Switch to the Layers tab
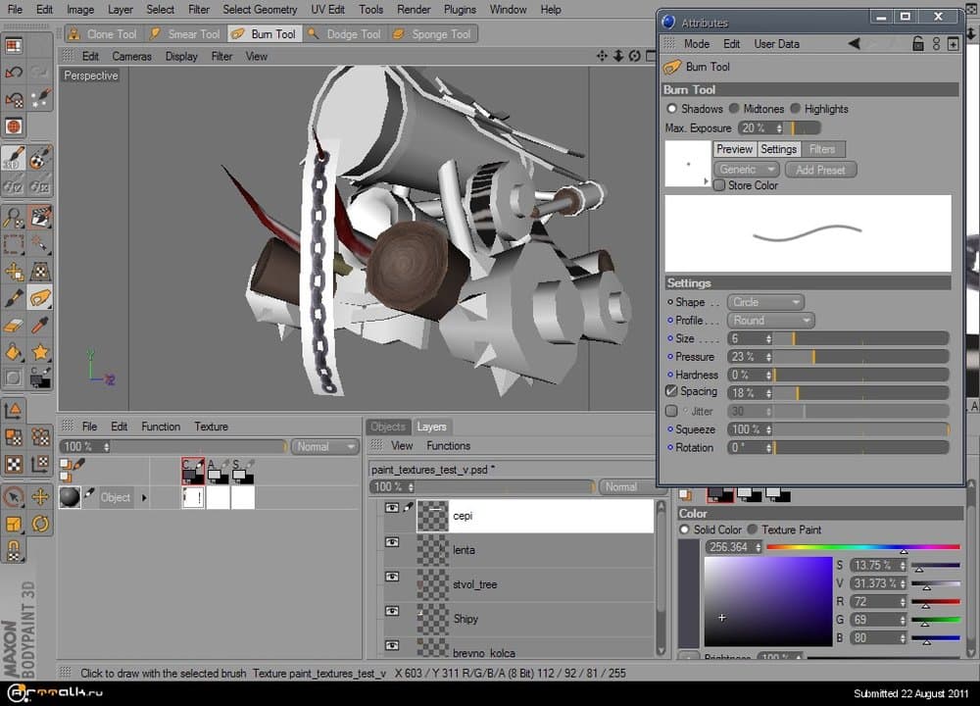 click(x=431, y=427)
